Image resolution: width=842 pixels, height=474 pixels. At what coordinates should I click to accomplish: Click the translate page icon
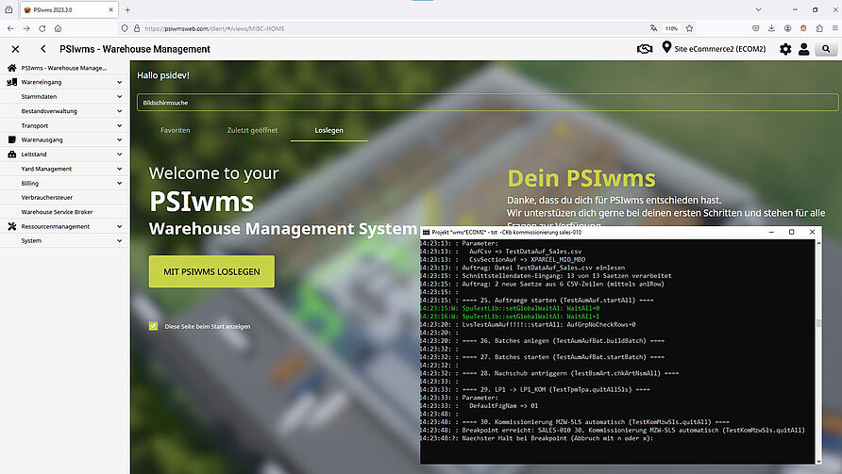coord(653,28)
